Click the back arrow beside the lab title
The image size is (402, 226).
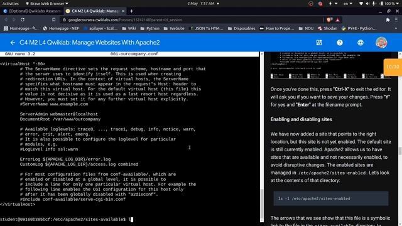click(x=13, y=43)
